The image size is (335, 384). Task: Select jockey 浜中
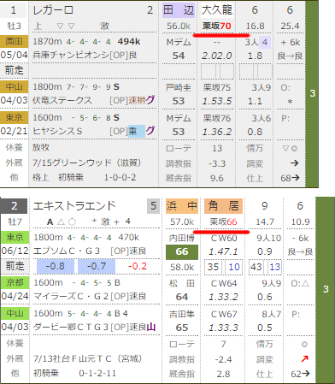tap(182, 206)
